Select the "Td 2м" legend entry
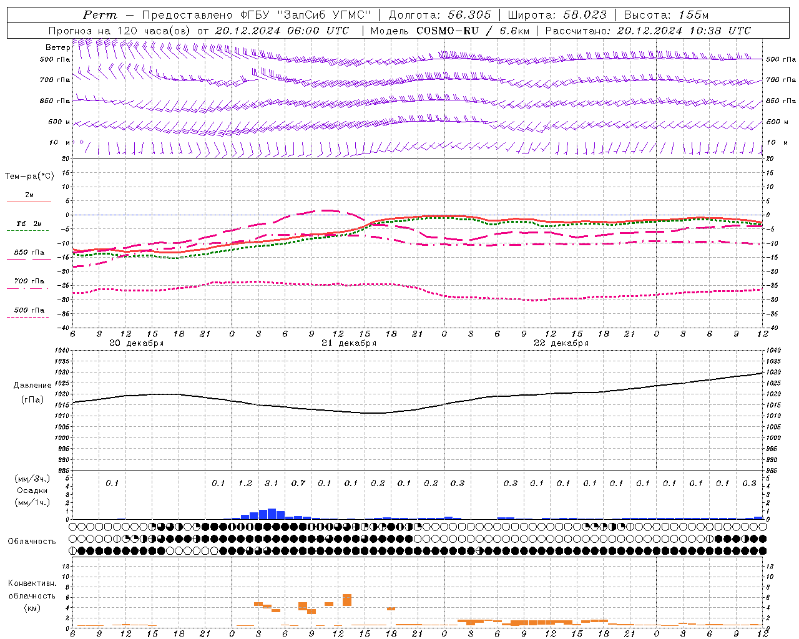 click(29, 223)
